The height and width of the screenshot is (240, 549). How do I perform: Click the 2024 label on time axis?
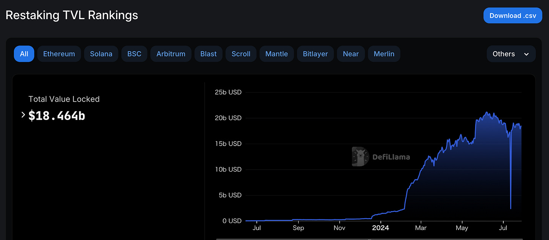pos(380,228)
